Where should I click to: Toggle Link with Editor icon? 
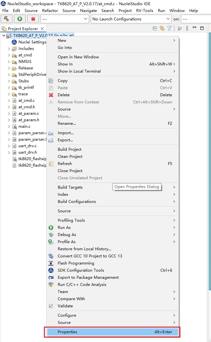click(162, 28)
